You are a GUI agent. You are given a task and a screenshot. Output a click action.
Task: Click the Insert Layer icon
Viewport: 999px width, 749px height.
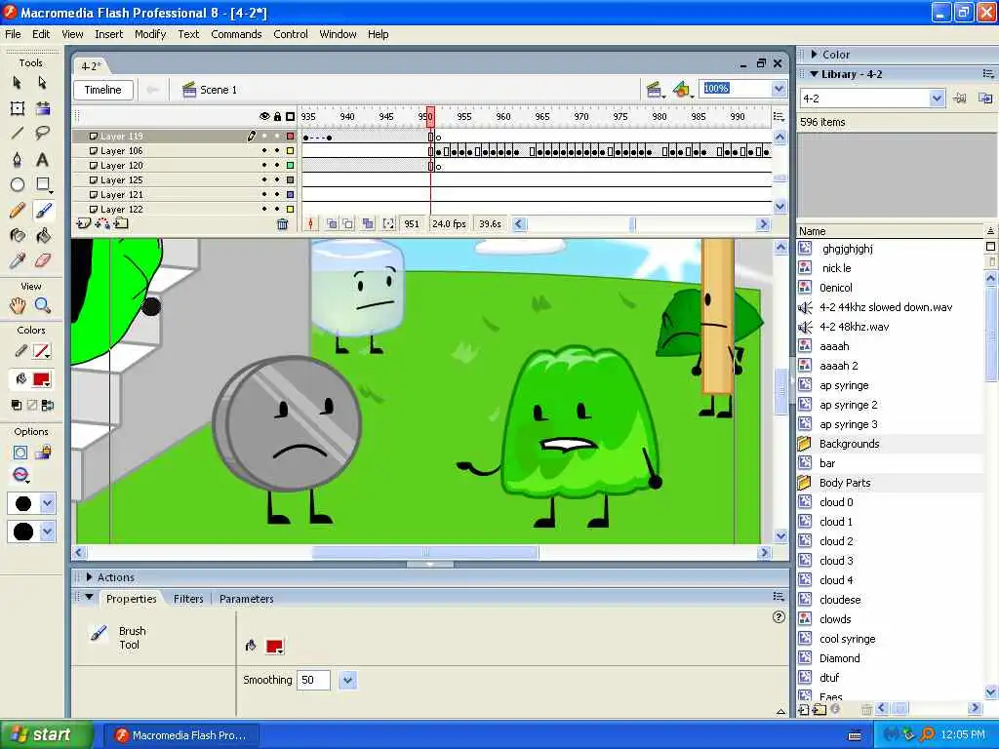click(84, 223)
